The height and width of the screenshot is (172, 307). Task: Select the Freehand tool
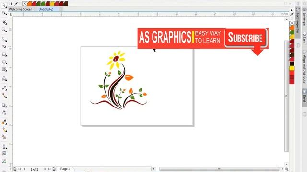point(4,39)
